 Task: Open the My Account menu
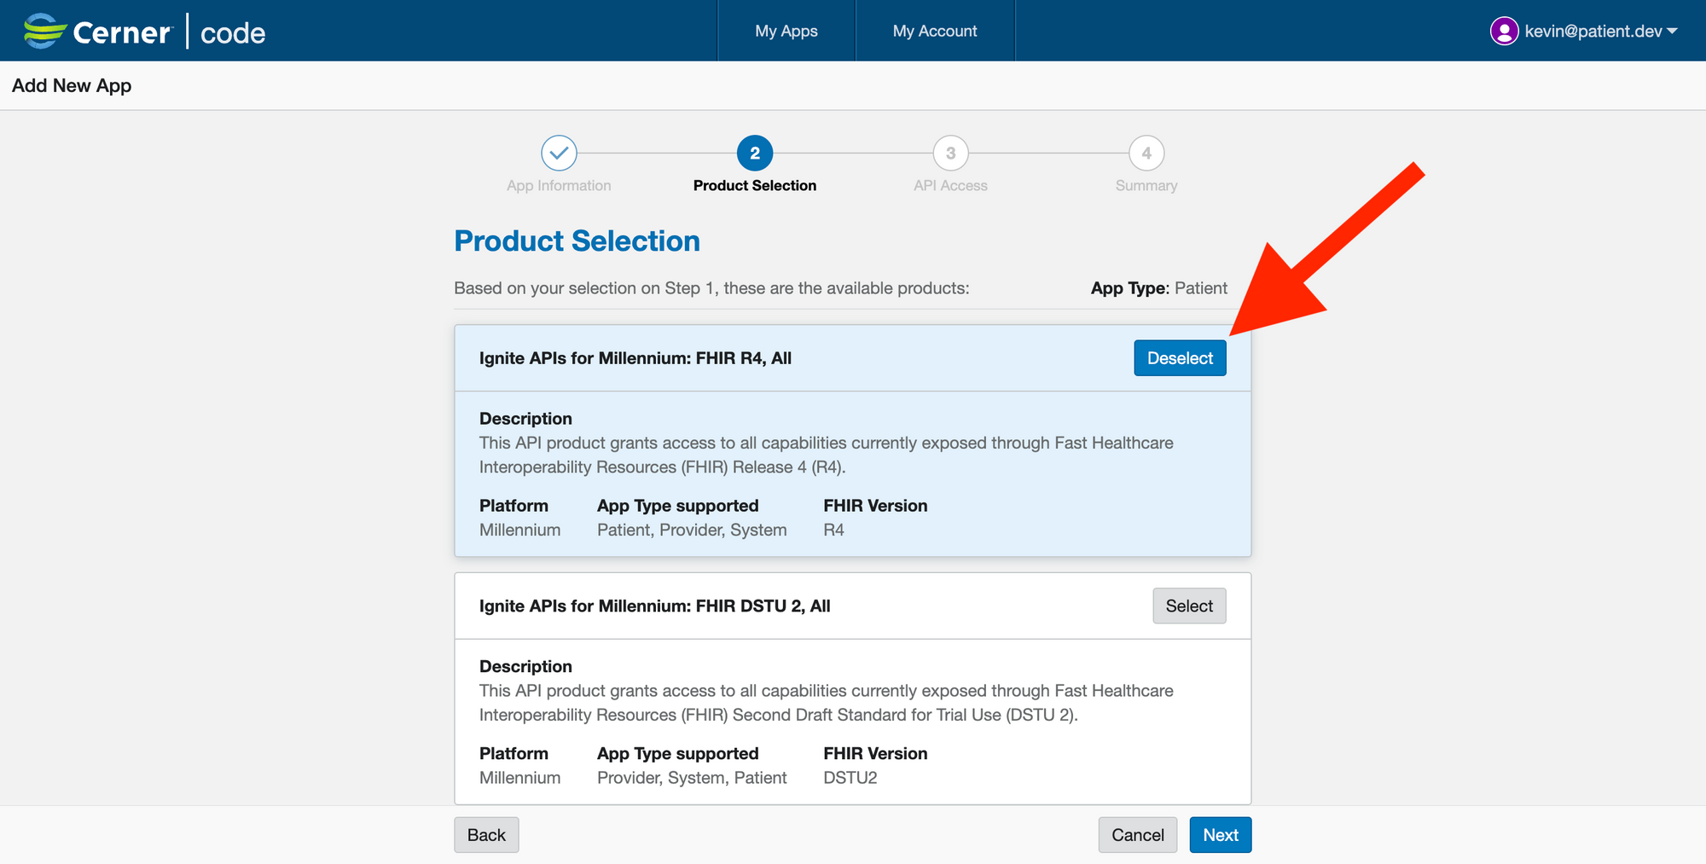[935, 31]
